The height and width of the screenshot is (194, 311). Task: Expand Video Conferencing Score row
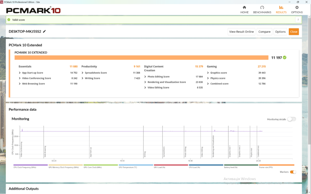pos(20,78)
